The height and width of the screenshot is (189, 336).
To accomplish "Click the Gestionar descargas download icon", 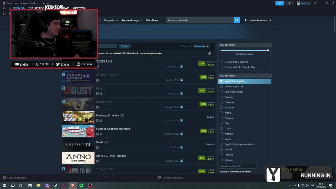I will tap(160, 178).
